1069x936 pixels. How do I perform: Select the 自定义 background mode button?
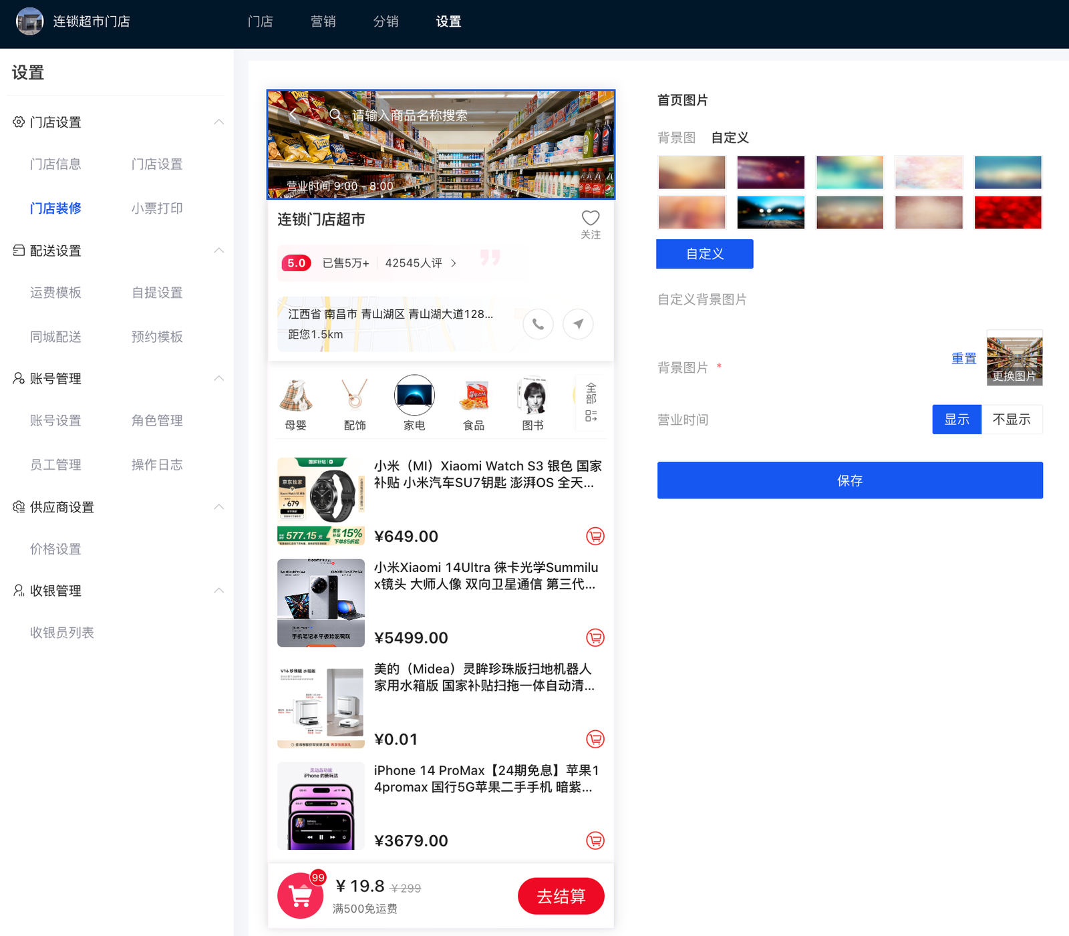point(704,254)
